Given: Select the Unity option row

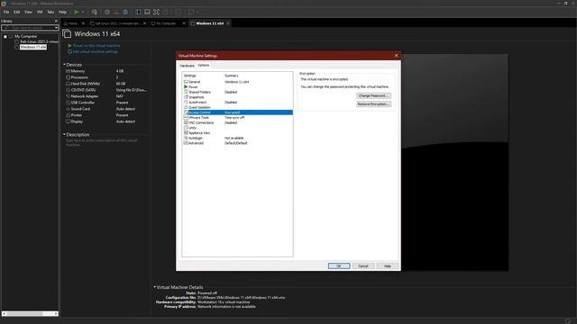Looking at the screenshot, I should (x=238, y=128).
